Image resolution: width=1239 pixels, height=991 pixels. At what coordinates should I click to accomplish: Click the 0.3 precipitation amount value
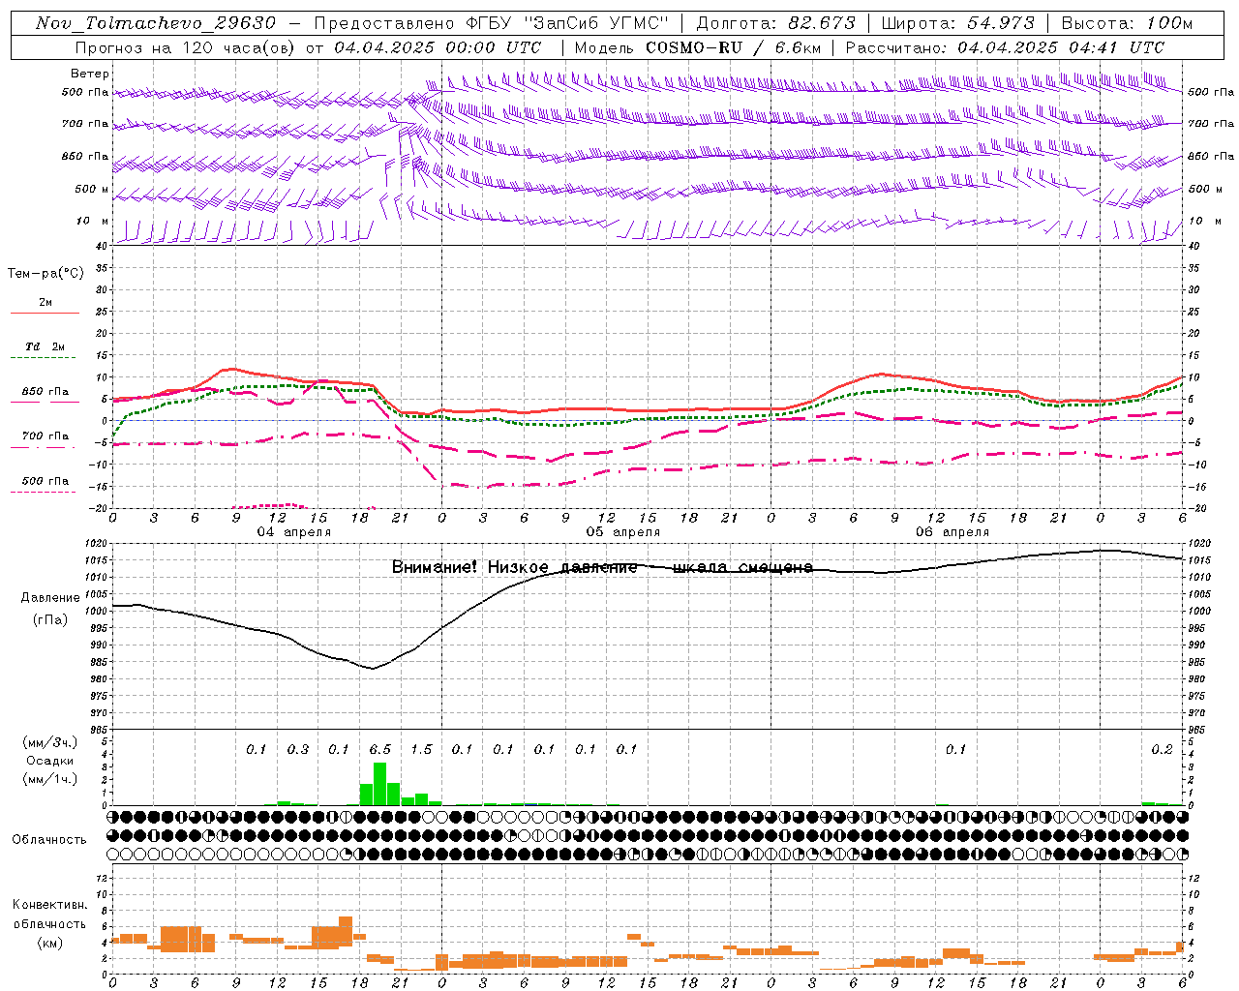(298, 749)
